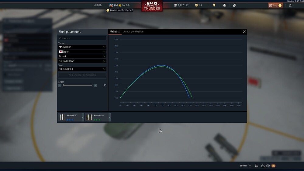This screenshot has height=171, width=304.
Task: Remove the 30 mm HEI-T shell
Action: coord(83,117)
